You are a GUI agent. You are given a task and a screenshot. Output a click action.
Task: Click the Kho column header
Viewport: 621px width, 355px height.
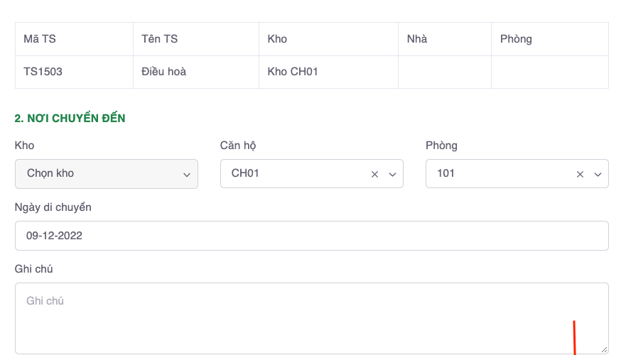328,39
